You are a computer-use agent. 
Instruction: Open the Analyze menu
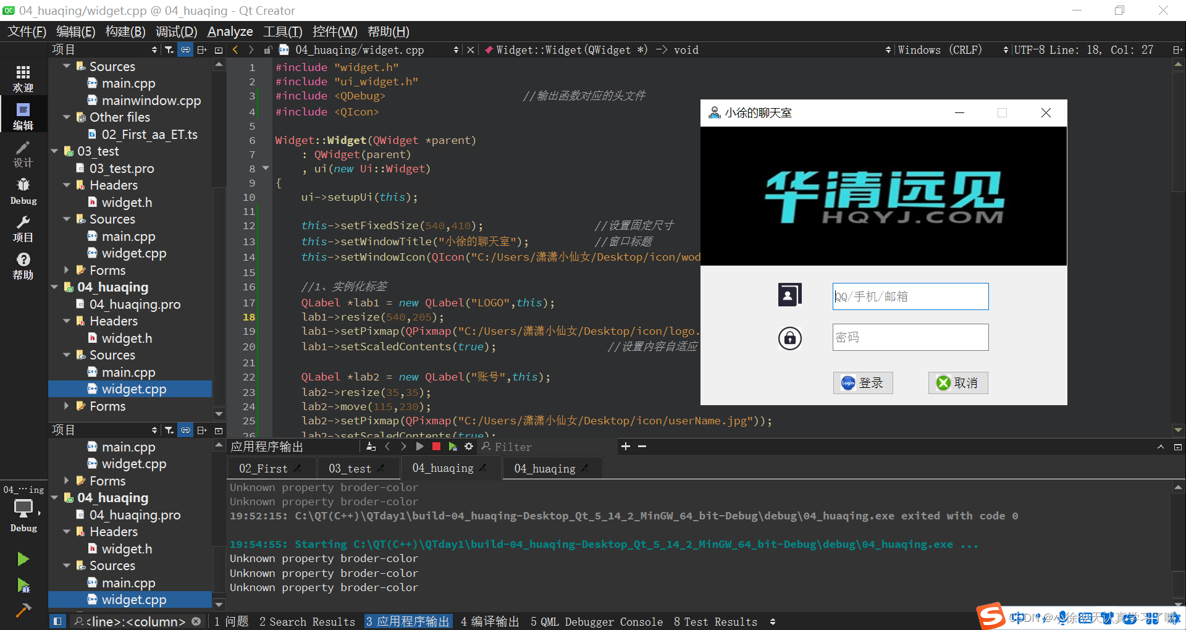(230, 31)
